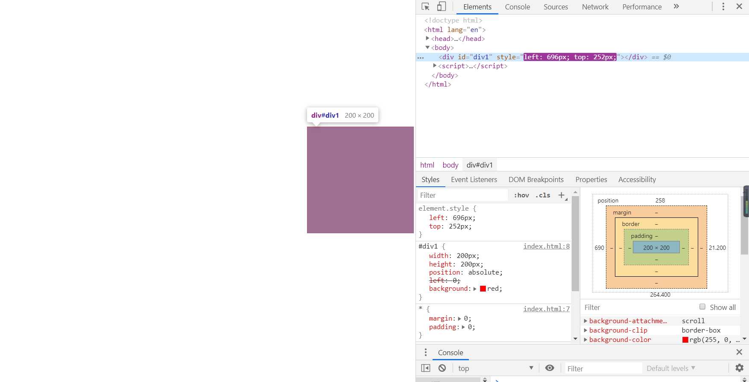The image size is (749, 382).
Task: Open the DOM Breakpoints tab
Action: 536,179
